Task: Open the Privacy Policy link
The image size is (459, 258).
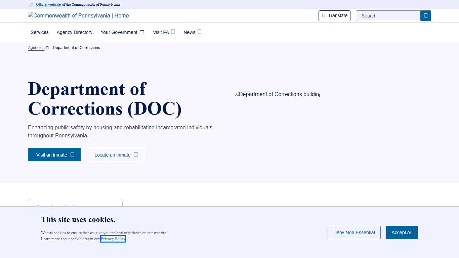Action: tap(113, 239)
